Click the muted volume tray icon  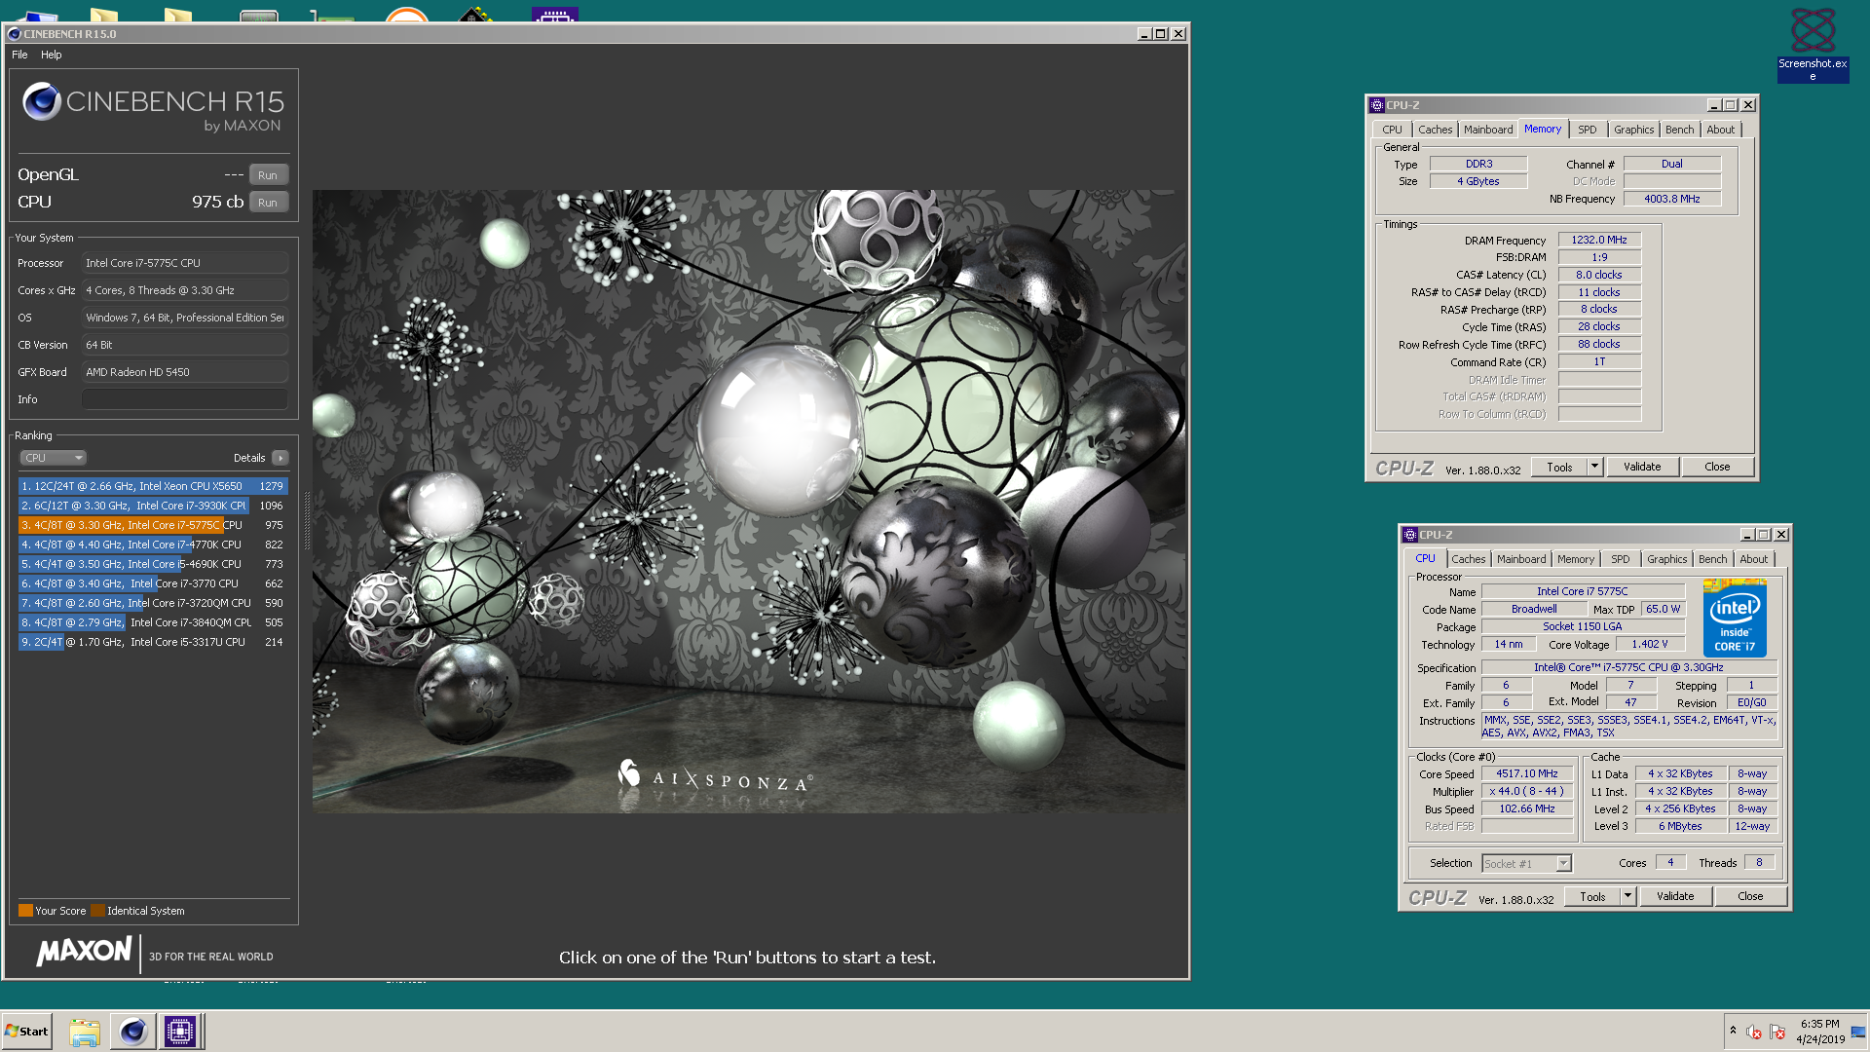1754,1032
